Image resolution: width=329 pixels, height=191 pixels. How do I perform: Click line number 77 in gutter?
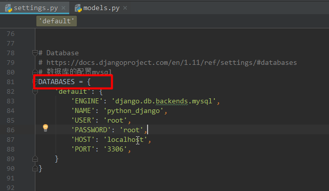pyautogui.click(x=11, y=44)
